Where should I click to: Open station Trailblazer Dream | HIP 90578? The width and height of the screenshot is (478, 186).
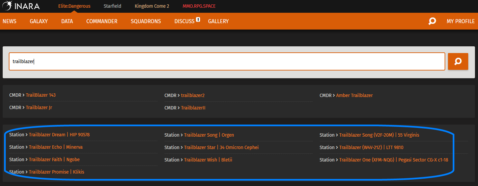pyautogui.click(x=59, y=135)
